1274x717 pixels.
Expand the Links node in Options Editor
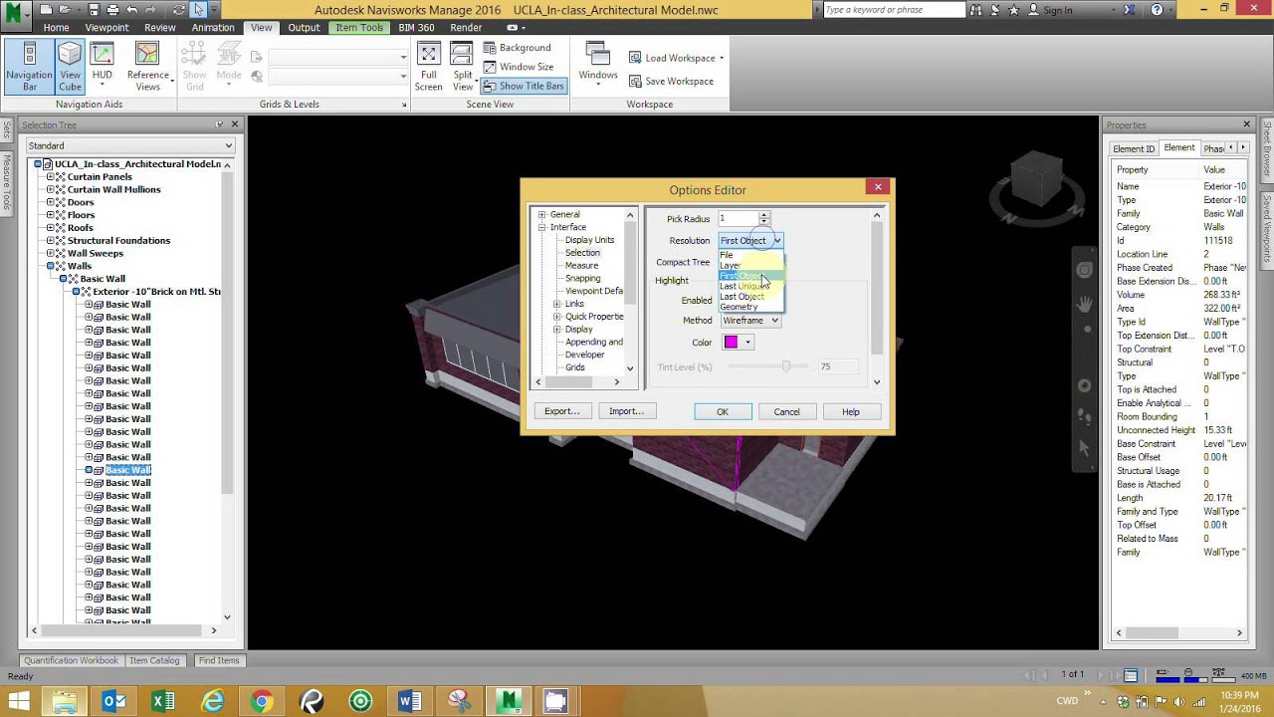click(557, 304)
